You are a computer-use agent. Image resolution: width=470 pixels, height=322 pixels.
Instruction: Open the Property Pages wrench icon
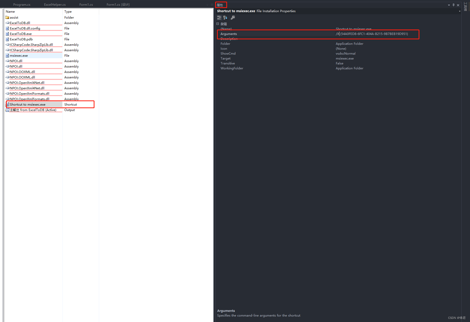pyautogui.click(x=233, y=18)
